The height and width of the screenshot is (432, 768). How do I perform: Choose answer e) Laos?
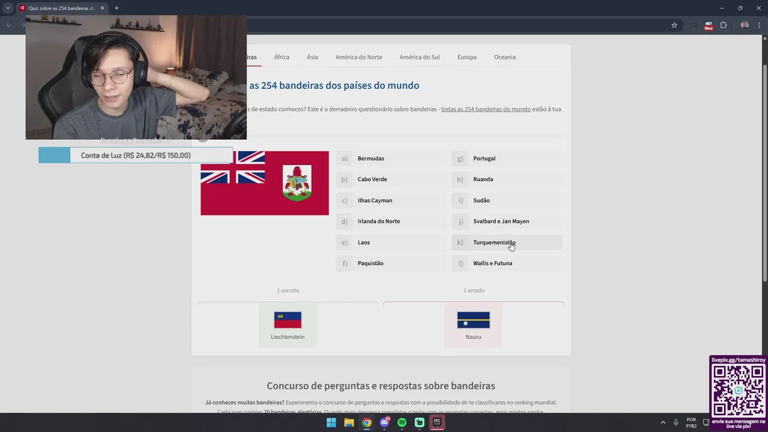(391, 242)
